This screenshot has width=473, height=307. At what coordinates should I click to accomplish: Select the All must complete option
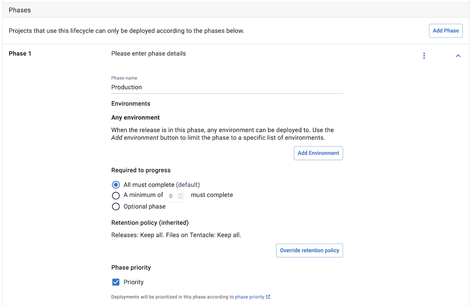point(116,185)
